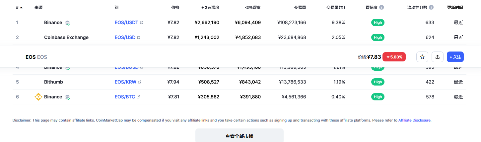Open the Affiliate Disclosure link
This screenshot has height=142, width=481.
(414, 120)
